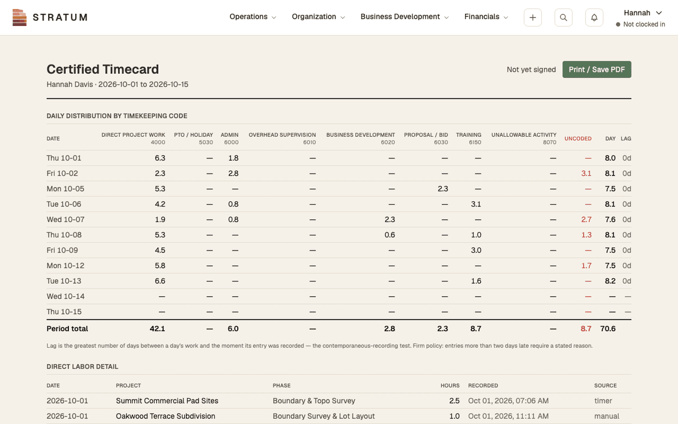678x424 pixels.
Task: Click the Direct Labor Detail section heading
Action: point(82,367)
